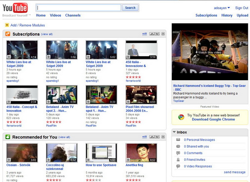
Task: Go to the Channels tab
Action: (73, 15)
